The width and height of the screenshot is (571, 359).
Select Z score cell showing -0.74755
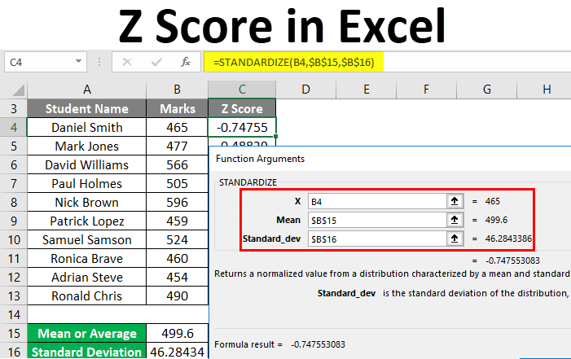tap(242, 128)
